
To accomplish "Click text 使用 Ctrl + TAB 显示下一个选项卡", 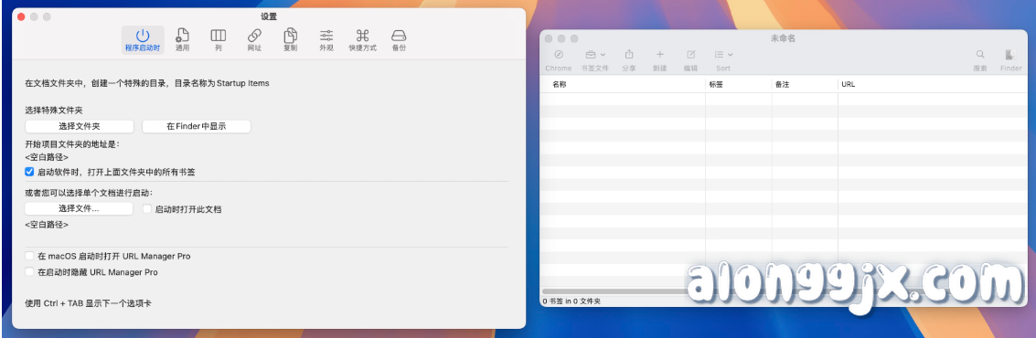I will click(x=88, y=303).
